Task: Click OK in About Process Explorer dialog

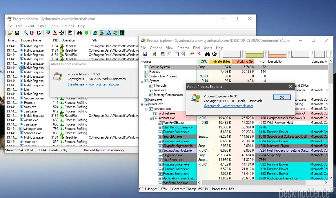Action: [x=282, y=97]
